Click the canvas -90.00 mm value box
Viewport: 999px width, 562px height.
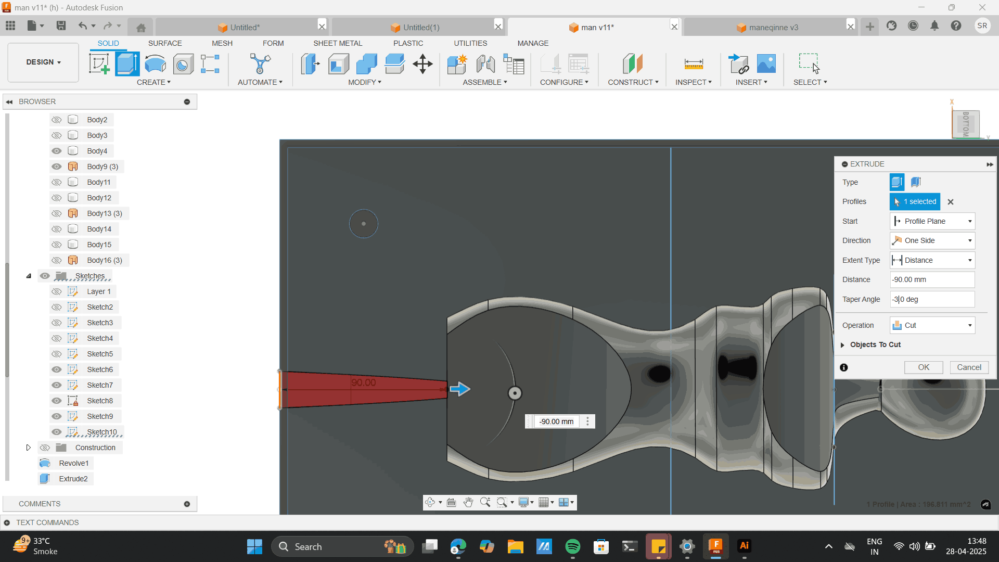pos(556,421)
